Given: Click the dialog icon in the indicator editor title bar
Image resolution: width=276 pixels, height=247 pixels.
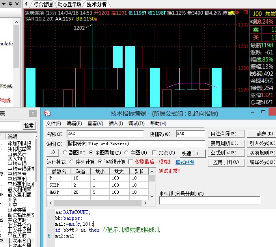Looking at the screenshot, I should click(48, 114).
